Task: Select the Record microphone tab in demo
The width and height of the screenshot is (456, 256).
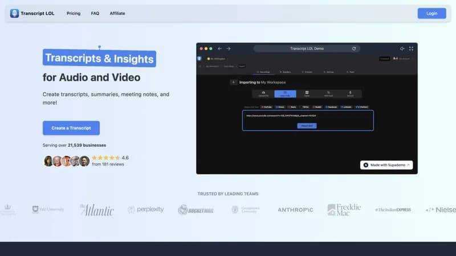Action: [350, 94]
